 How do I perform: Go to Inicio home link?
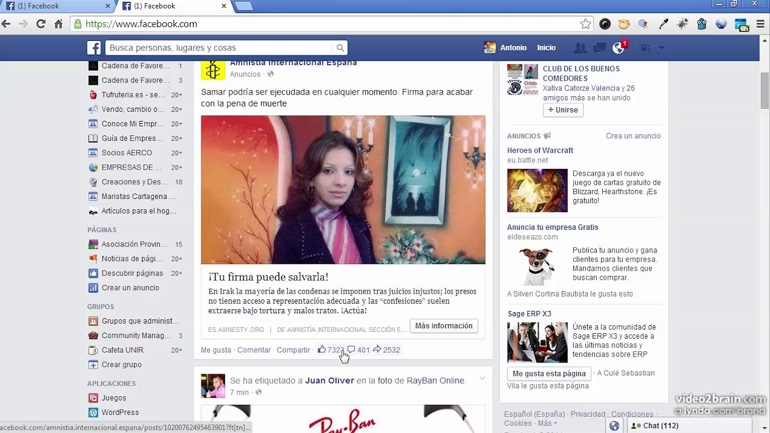tap(546, 48)
